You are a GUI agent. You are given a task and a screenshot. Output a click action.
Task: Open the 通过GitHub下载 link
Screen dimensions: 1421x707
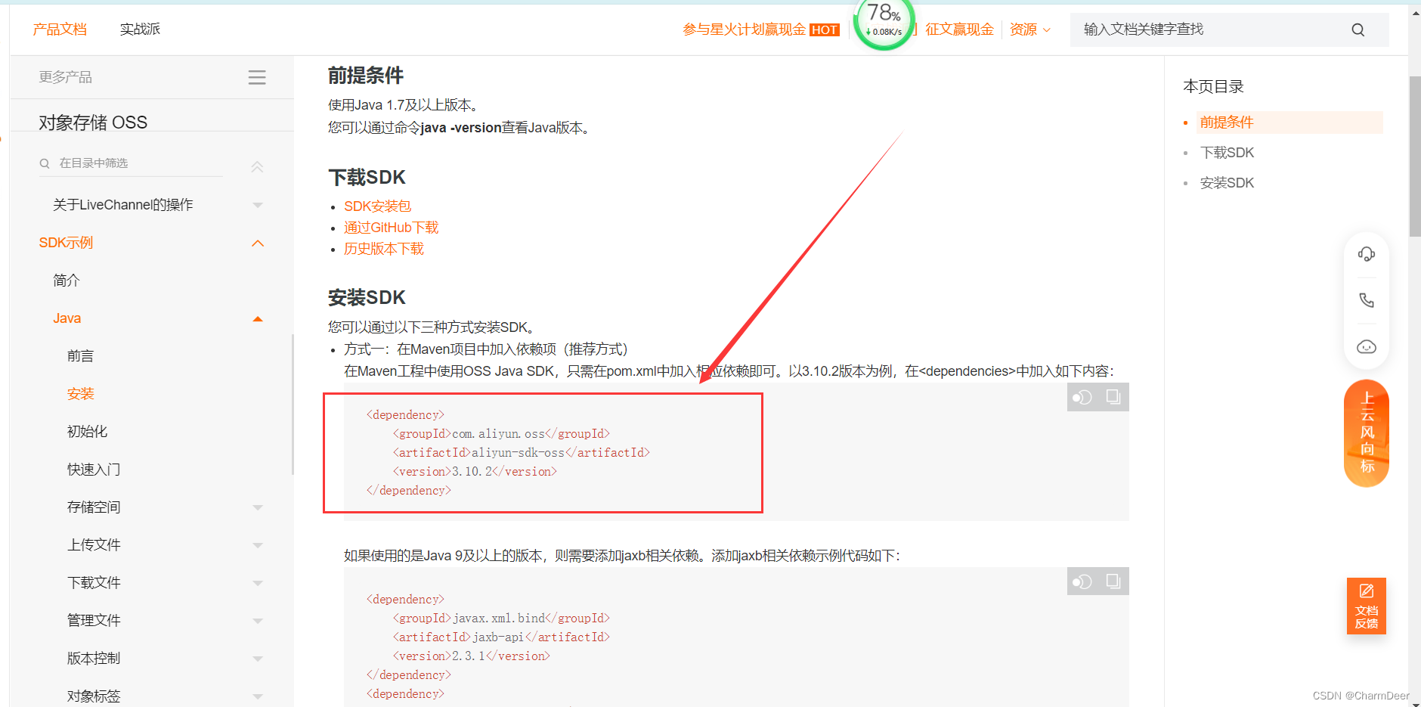(x=391, y=228)
